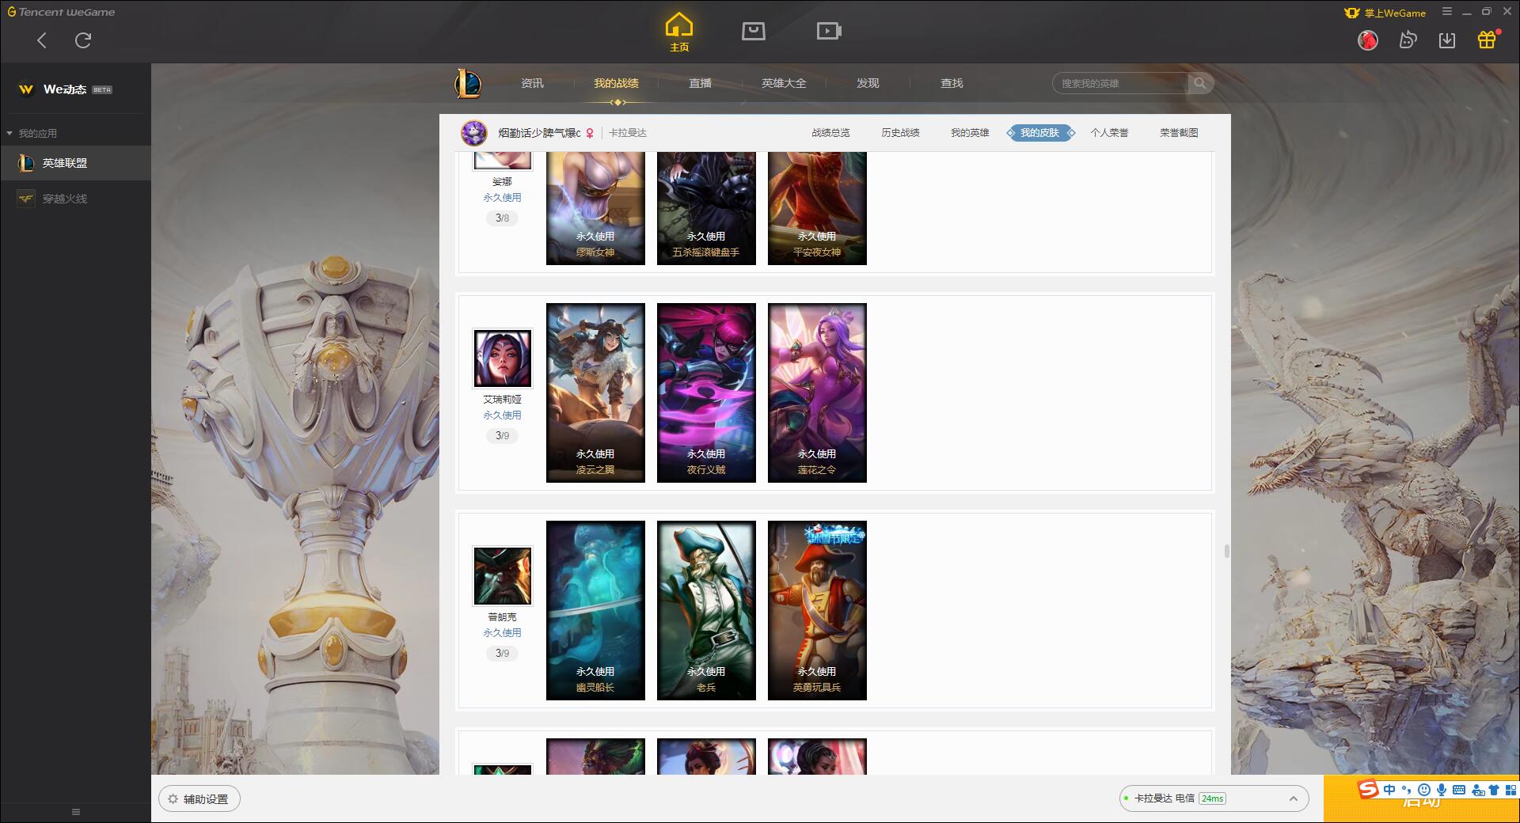Click the summoner profile avatar

(474, 133)
